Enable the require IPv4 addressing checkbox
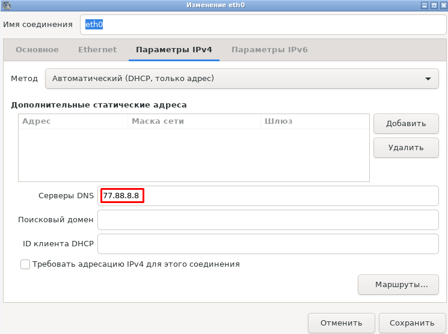The width and height of the screenshot is (448, 334). (x=25, y=264)
